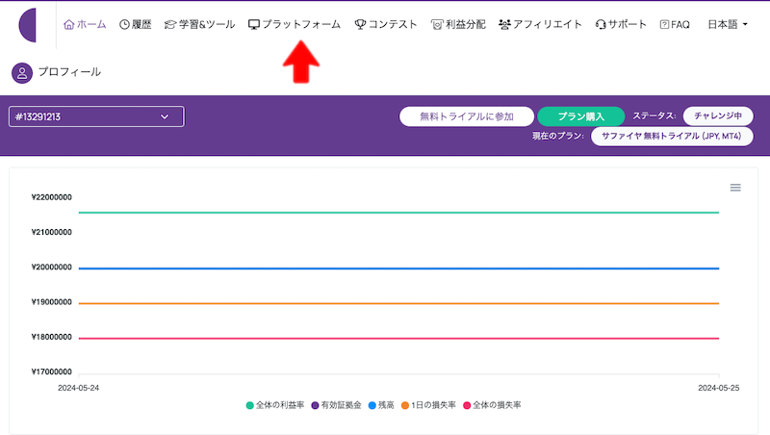Click the チャレンジ中 status badge
Viewport: 770px width, 435px height.
click(x=718, y=115)
